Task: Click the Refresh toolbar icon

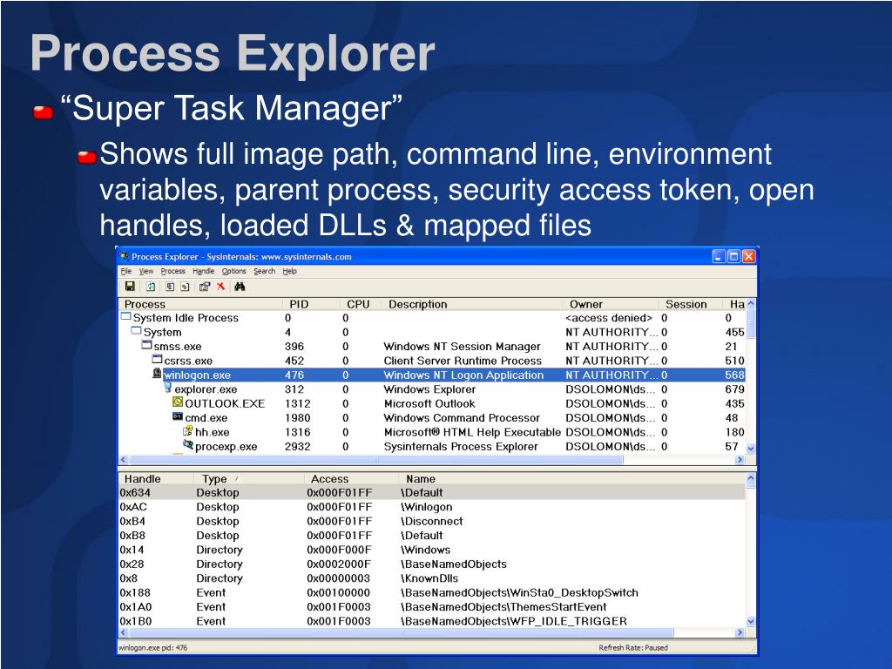Action: click(151, 287)
